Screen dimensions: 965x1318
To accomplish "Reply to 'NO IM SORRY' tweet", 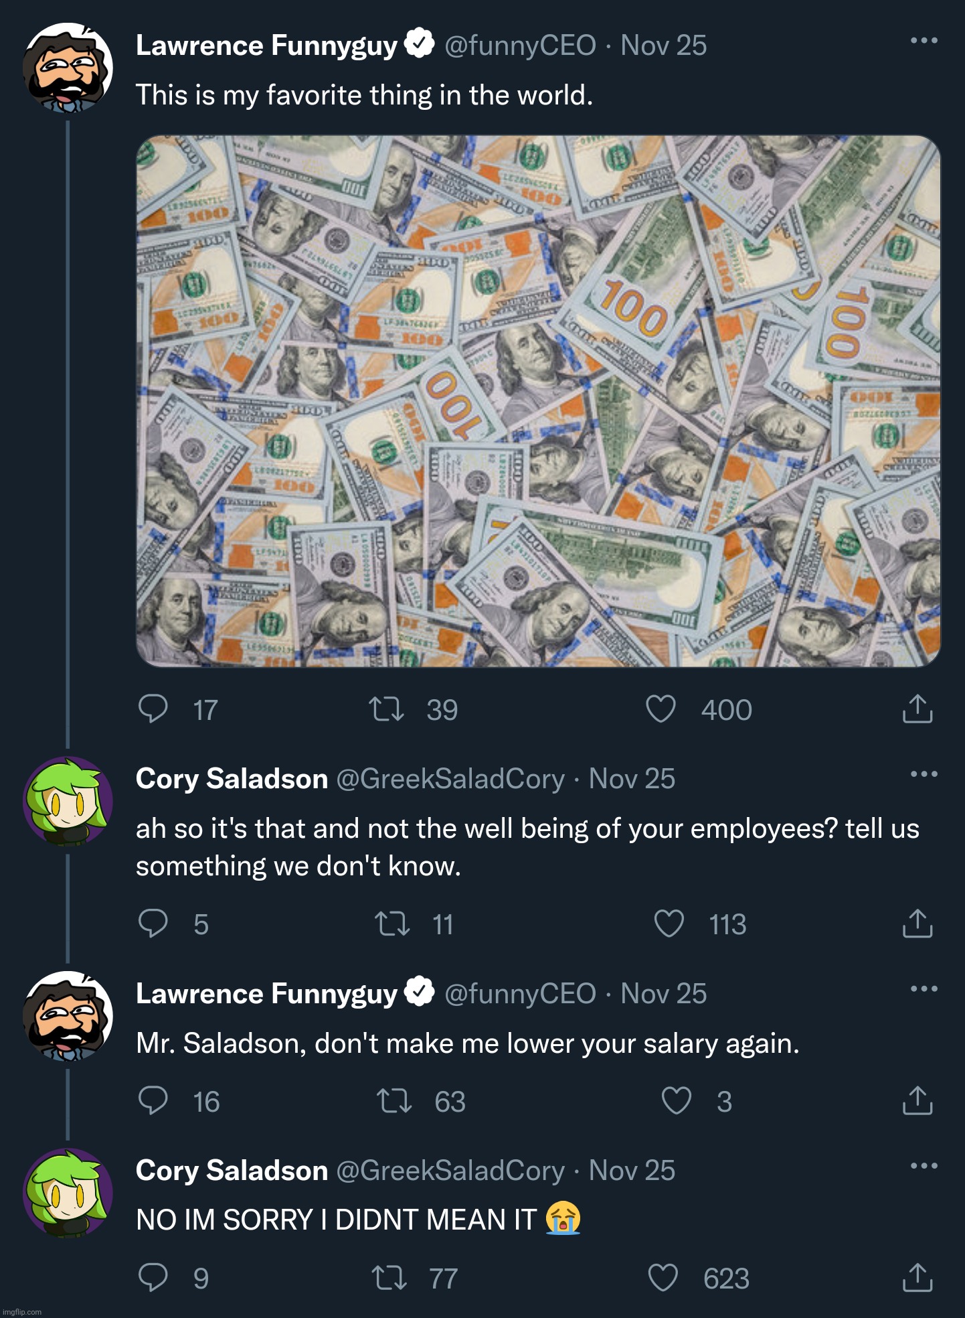I will pos(153,1278).
